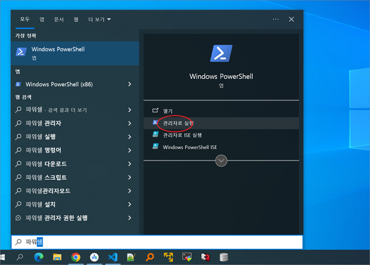Click the 관리자로 ISE 실행 icon
This screenshot has width=370, height=265.
click(155, 134)
